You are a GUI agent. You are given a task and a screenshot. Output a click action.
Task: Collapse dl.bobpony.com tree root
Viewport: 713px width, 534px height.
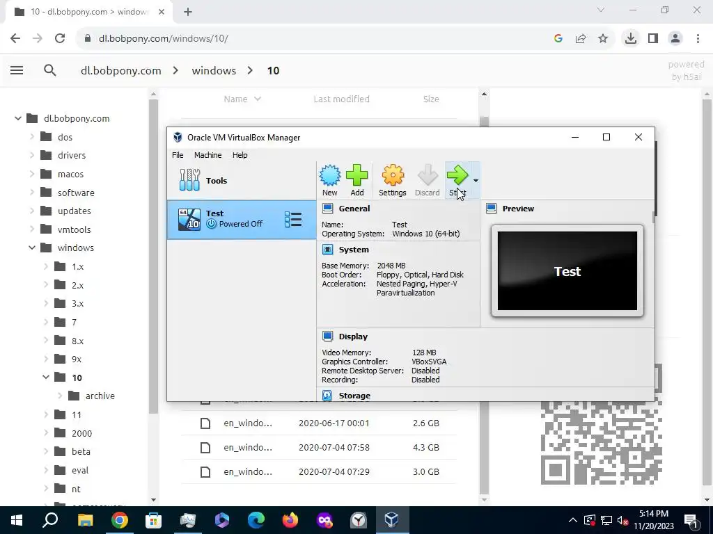point(17,118)
